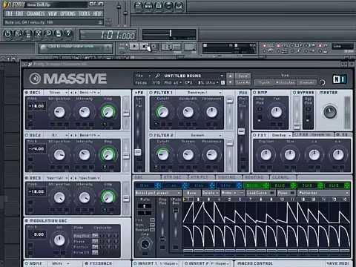This screenshot has height=267, width=356.
Task: Click FX1 Dry/Wet knob
Action: pos(266,155)
